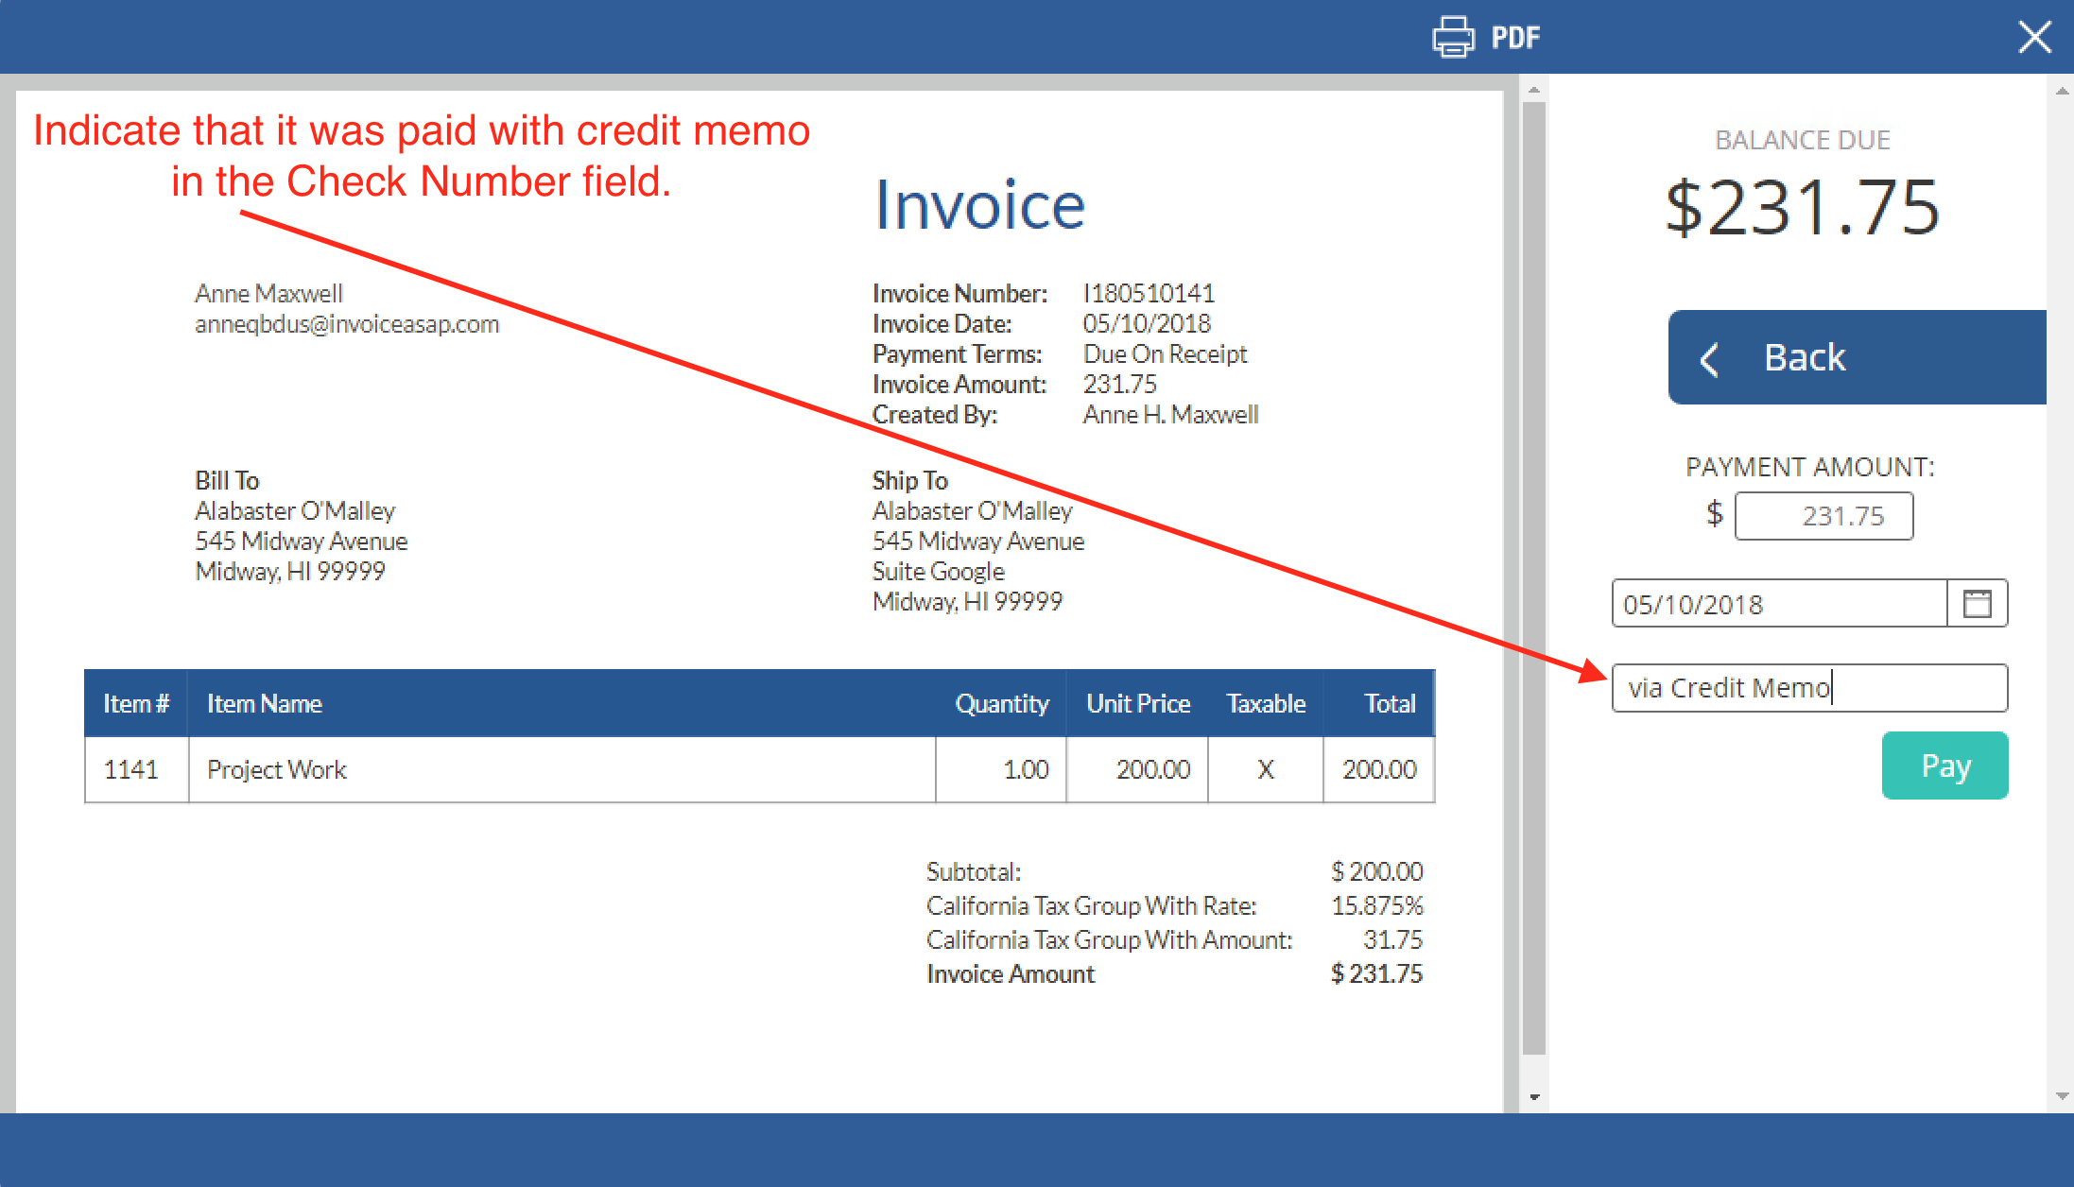This screenshot has width=2074, height=1187.
Task: Close the invoice payment dialog
Action: click(x=2034, y=37)
